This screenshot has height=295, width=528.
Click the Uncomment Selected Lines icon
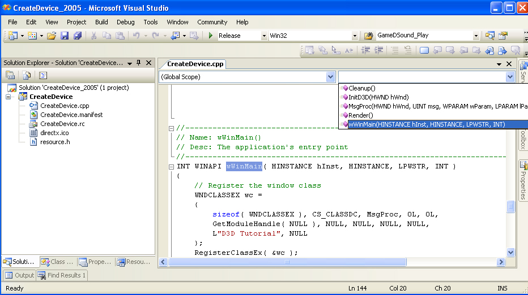point(408,50)
